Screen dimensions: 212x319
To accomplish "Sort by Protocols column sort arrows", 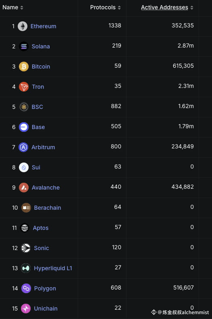I will (119, 8).
